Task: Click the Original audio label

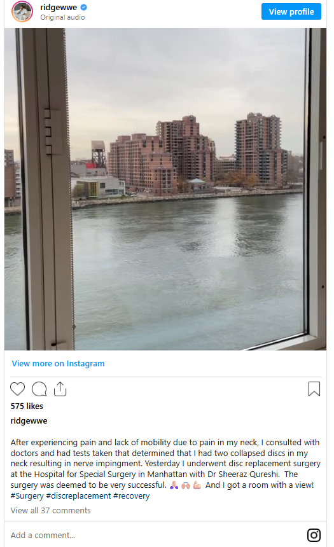Action: pyautogui.click(x=62, y=17)
